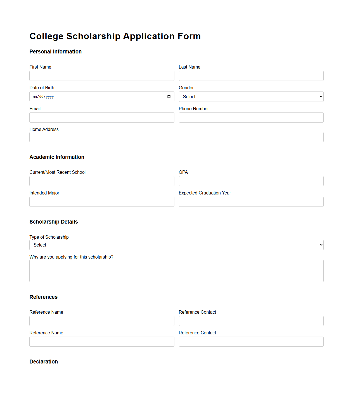The height and width of the screenshot is (413, 353).
Task: Click the first Reference Name field
Action: [102, 321]
